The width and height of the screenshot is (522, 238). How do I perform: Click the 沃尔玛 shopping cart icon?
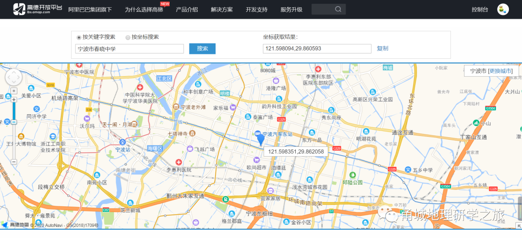(x=87, y=119)
